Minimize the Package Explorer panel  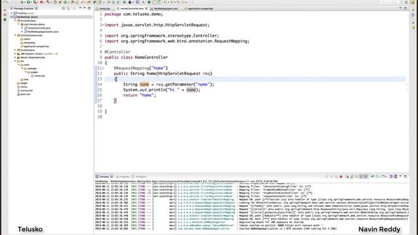pyautogui.click(x=84, y=8)
